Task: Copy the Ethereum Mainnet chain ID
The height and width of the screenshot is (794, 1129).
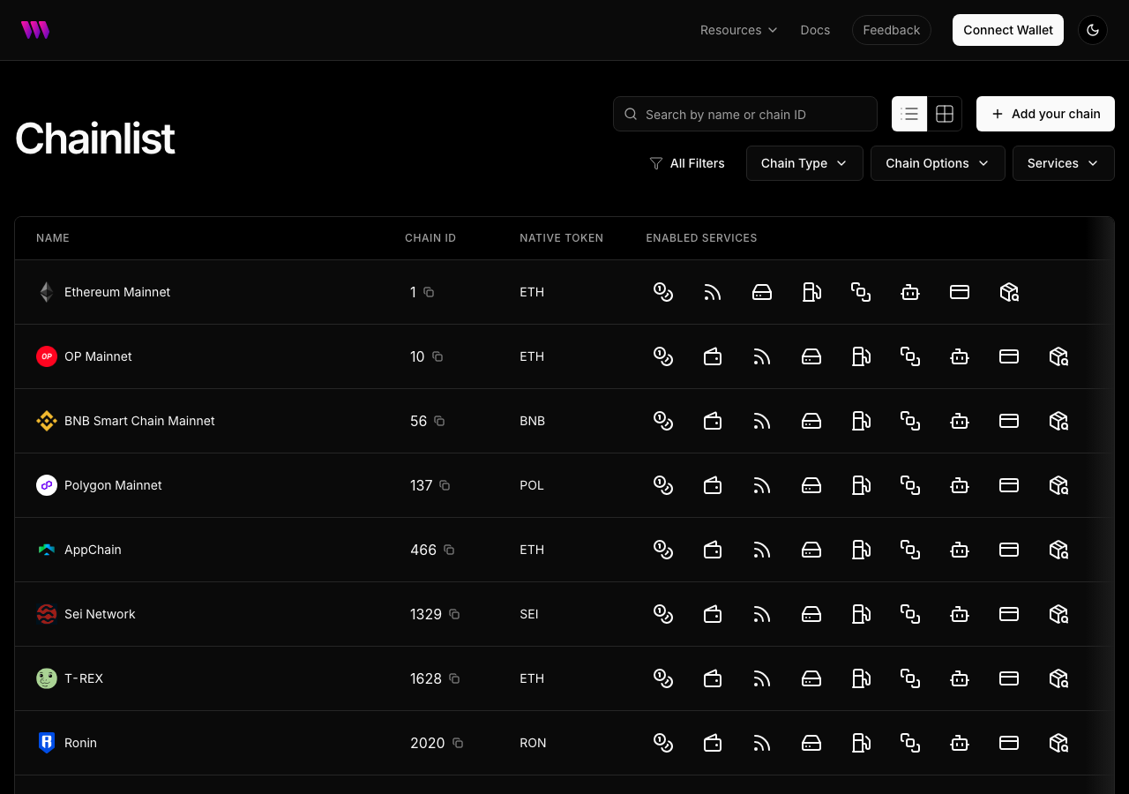Action: coord(429,292)
